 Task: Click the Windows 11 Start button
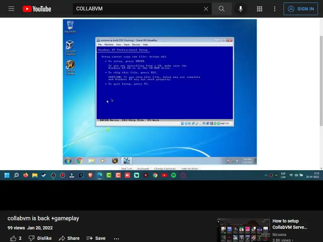(x=7, y=175)
